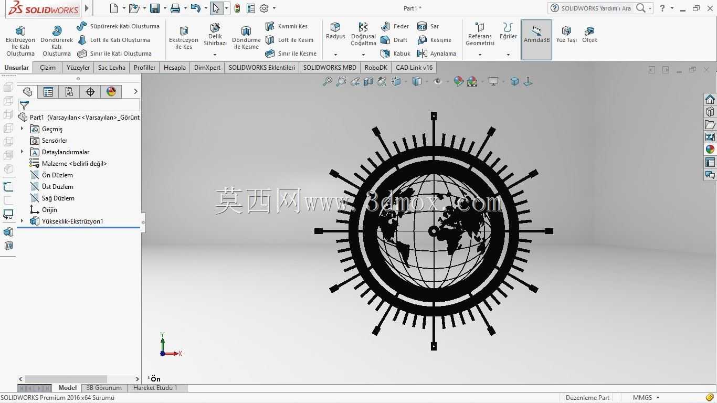Click the Save toolbar icon
This screenshot has width=717, height=403.
coord(155,8)
